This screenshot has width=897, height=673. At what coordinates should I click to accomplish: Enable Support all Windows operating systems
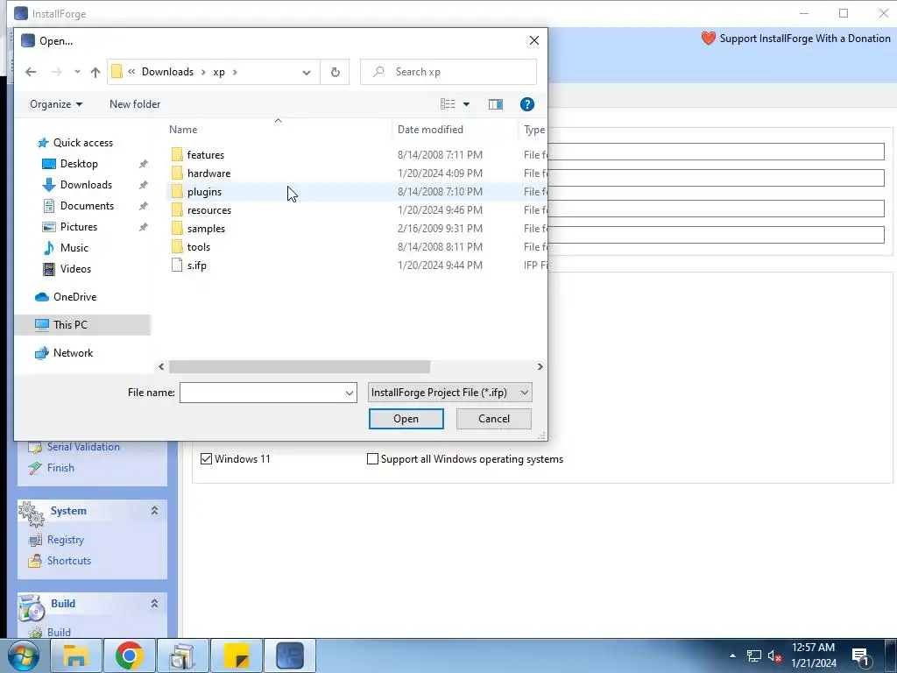[x=372, y=459]
